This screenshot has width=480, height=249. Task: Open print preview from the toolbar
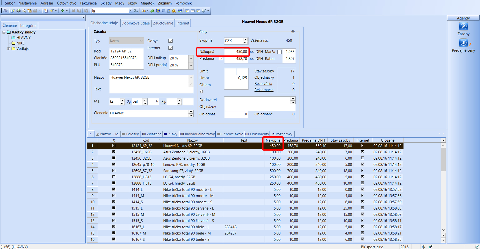24,10
